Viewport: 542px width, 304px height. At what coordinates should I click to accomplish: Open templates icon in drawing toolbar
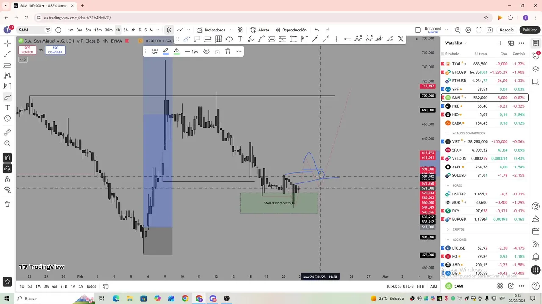pos(155,51)
